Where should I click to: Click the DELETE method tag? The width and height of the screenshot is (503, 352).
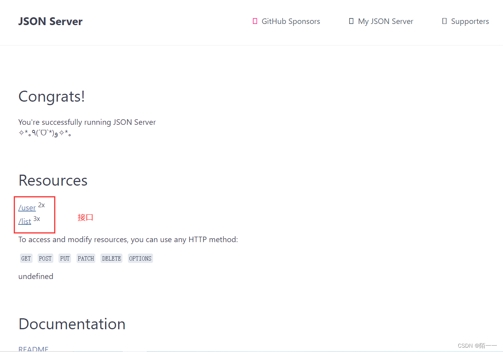tap(111, 258)
